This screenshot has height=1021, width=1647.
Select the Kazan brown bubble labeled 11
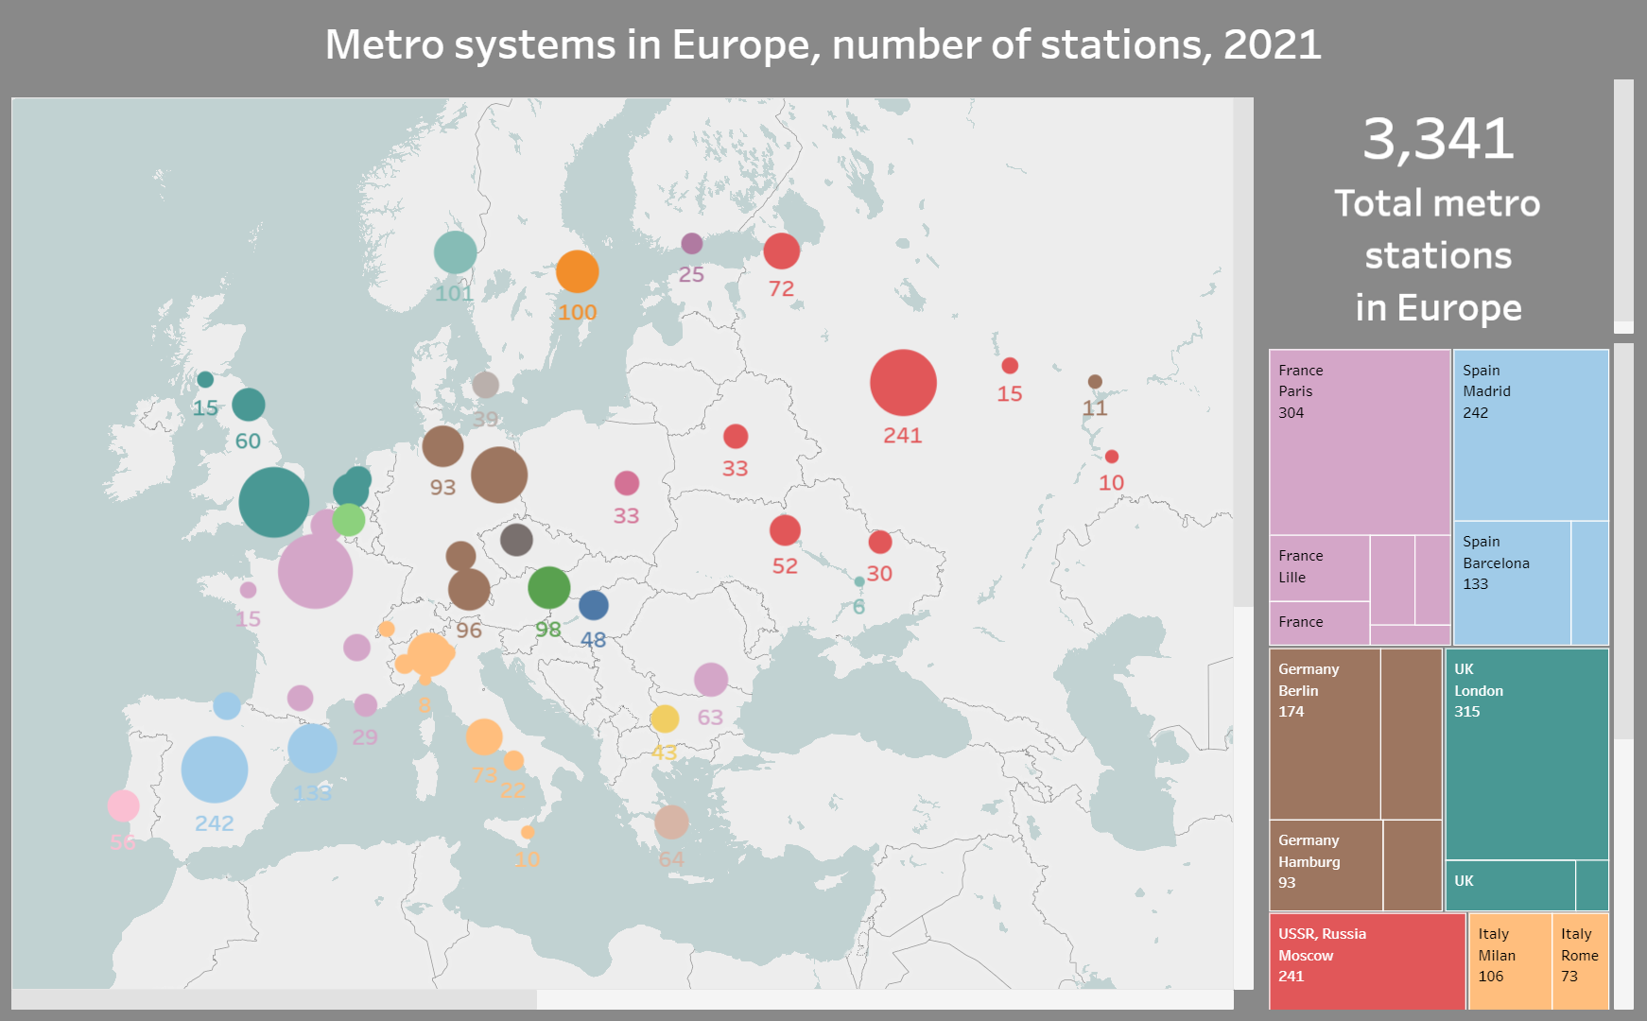(1095, 382)
